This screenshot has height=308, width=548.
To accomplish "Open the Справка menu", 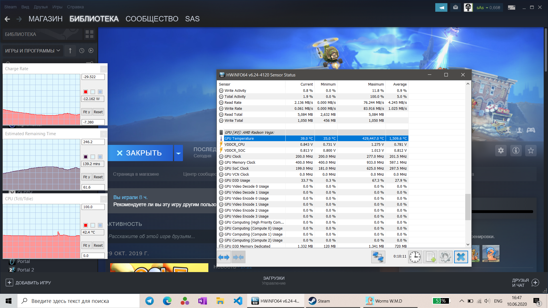I will [75, 7].
